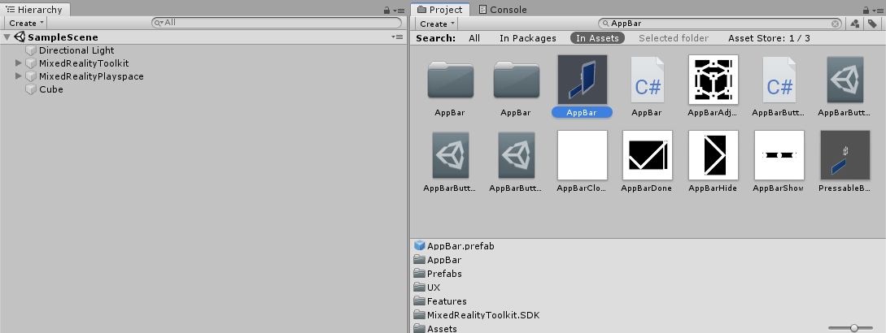886x333 pixels.
Task: Click the Features folder path entry
Action: pos(447,301)
